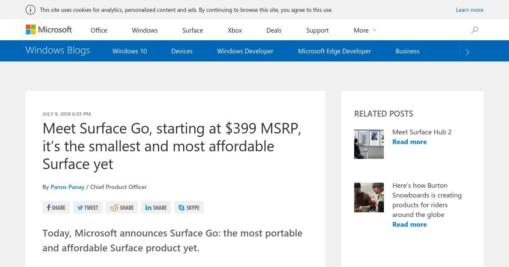Share article on LinkedIn
Image resolution: width=509 pixels, height=267 pixels.
[156, 207]
